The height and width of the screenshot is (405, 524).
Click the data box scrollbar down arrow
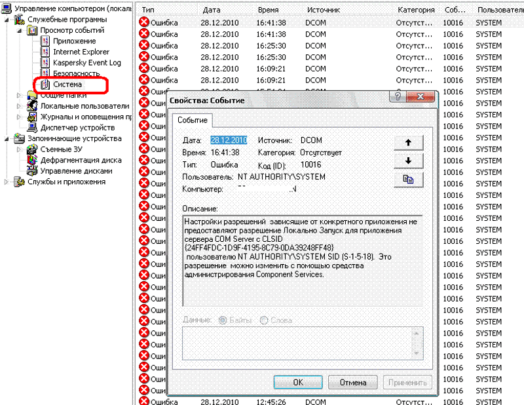tap(417, 353)
